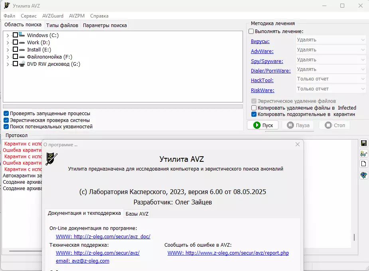Viewport: 369px width, 271px height.
Task: Open the AdvWare action dropdown
Action: tap(331, 50)
